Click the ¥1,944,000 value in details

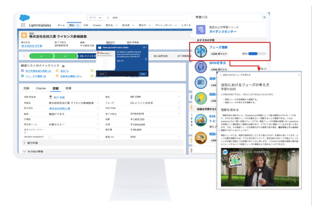[x=138, y=124]
